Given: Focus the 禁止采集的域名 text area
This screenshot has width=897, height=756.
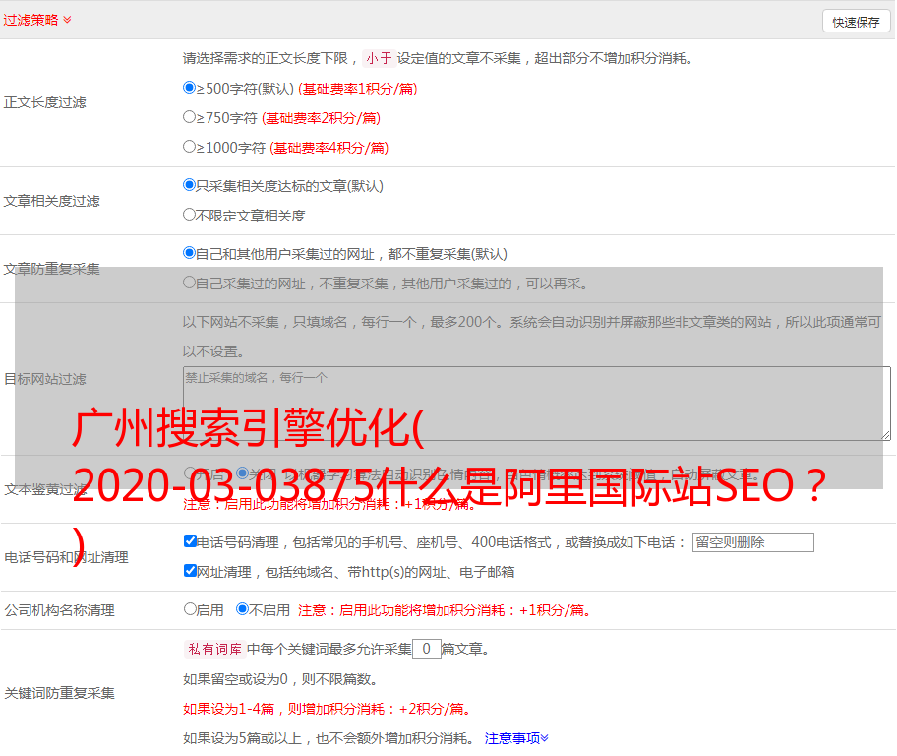Looking at the screenshot, I should tap(537, 404).
